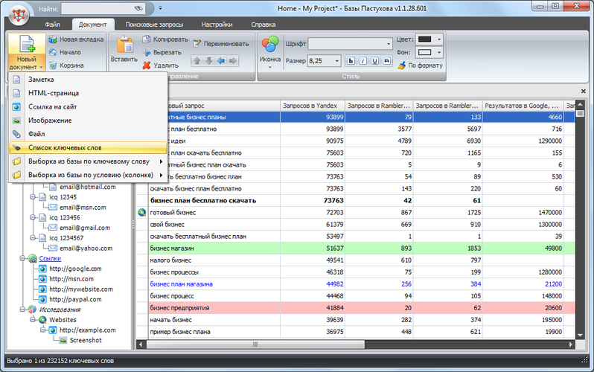
Task: Click Вырезать (Cut)
Action: click(x=162, y=52)
